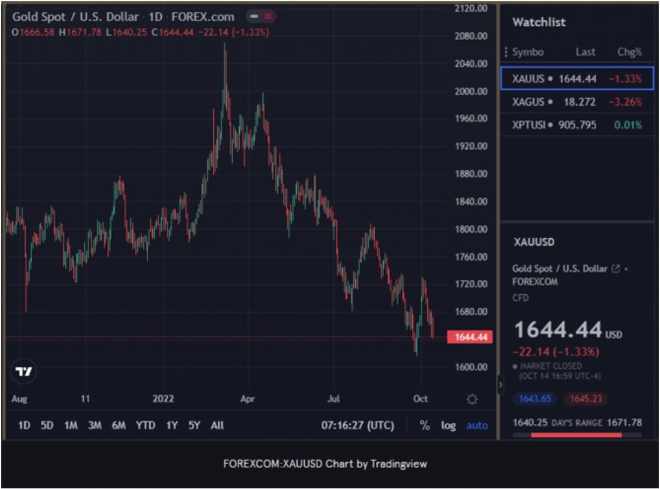Click the blue 1643.65 bid price button
Screen dimensions: 660x489
pos(534,399)
